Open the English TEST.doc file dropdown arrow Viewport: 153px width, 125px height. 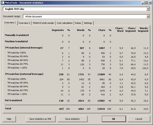[x=148, y=9]
